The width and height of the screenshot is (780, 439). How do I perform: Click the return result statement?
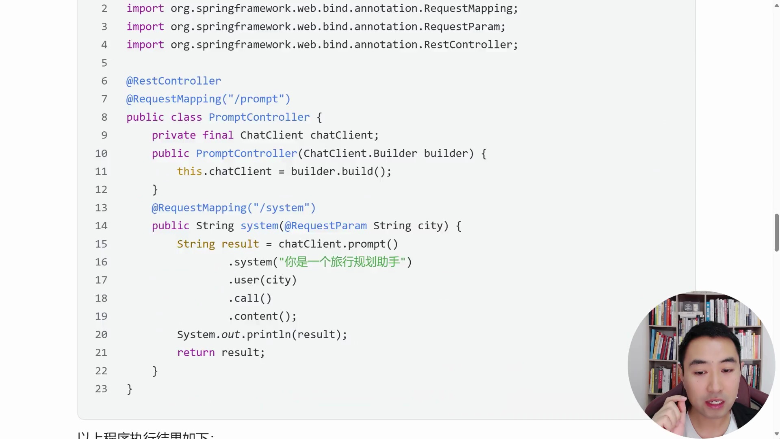click(x=221, y=352)
